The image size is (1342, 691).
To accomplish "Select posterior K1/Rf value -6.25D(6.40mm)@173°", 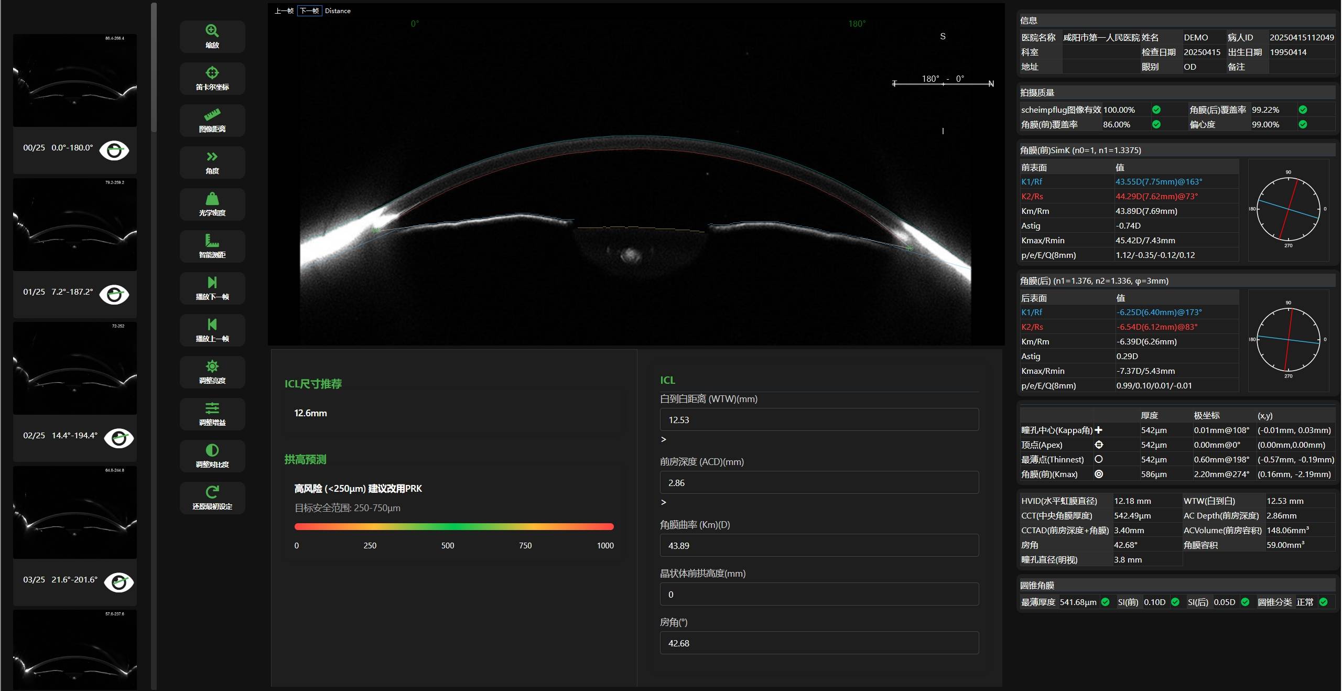I will [1159, 312].
